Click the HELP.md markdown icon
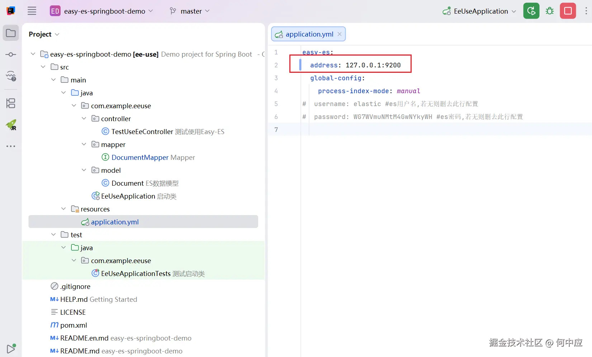The width and height of the screenshot is (592, 357). point(54,299)
